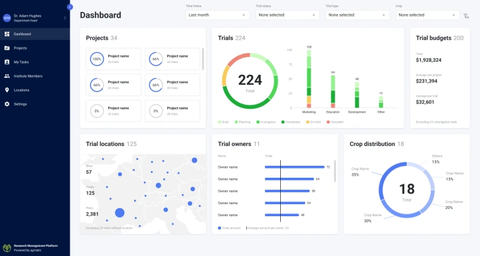Viewport: 480px width, 256px height.
Task: Toggle the Planning legend entry
Action: pos(242,122)
